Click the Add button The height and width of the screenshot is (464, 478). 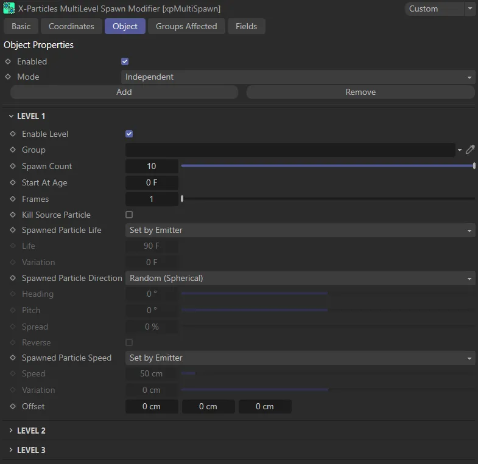(124, 92)
